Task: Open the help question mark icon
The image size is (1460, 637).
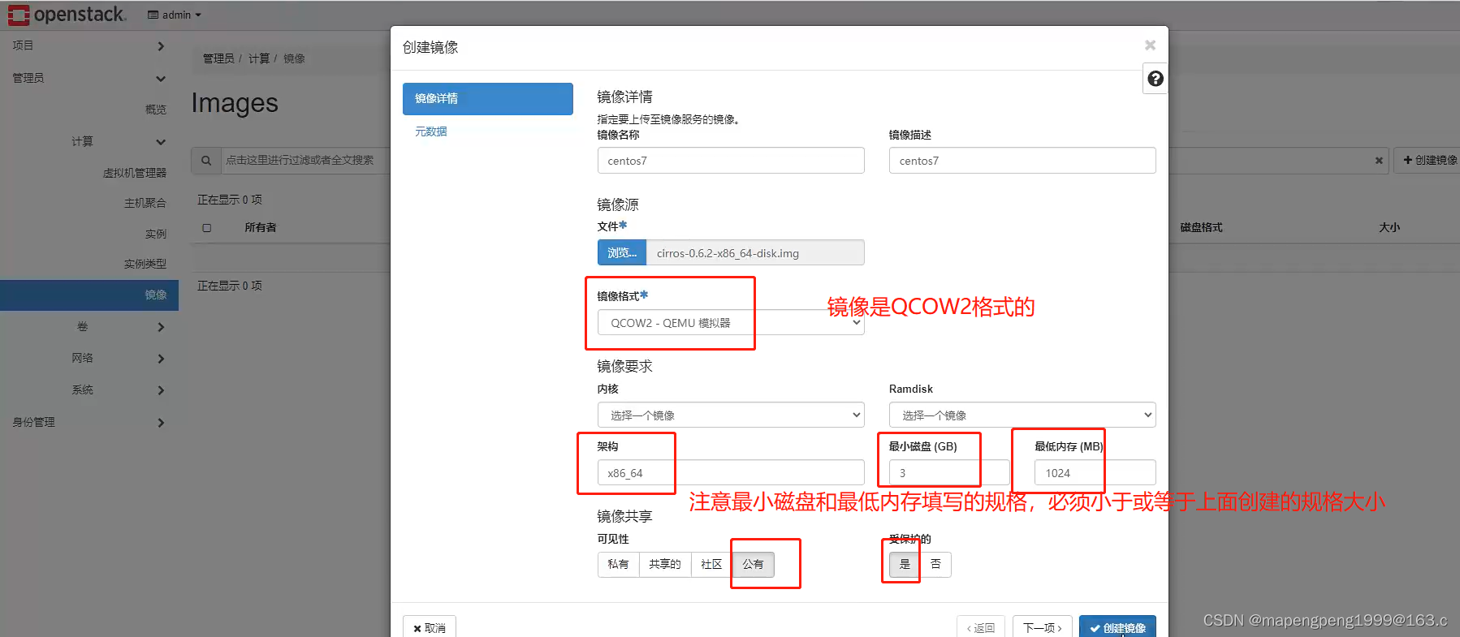Action: coord(1155,79)
